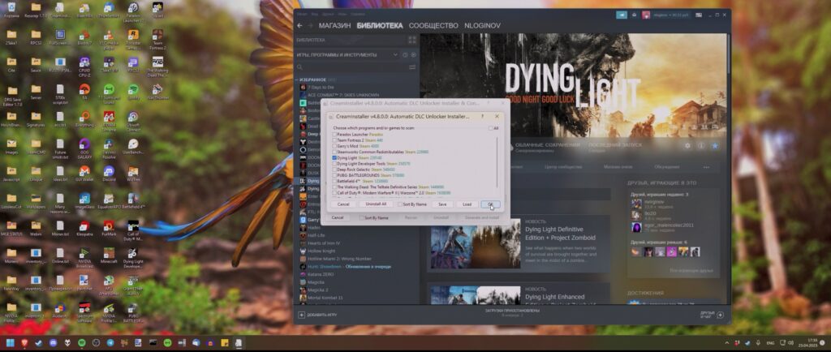Open the СООБЩЕСТВО tab in Steam
The height and width of the screenshot is (352, 831).
(x=433, y=25)
